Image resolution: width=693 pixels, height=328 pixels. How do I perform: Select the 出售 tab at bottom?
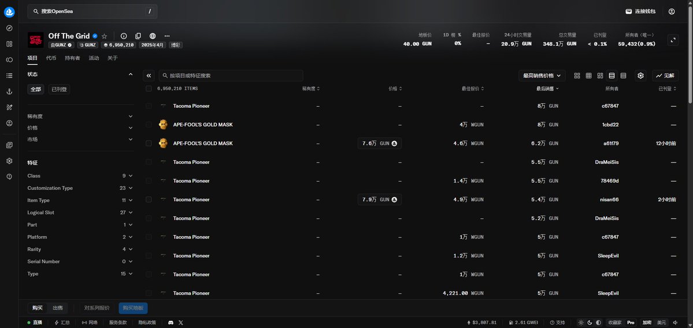point(58,308)
